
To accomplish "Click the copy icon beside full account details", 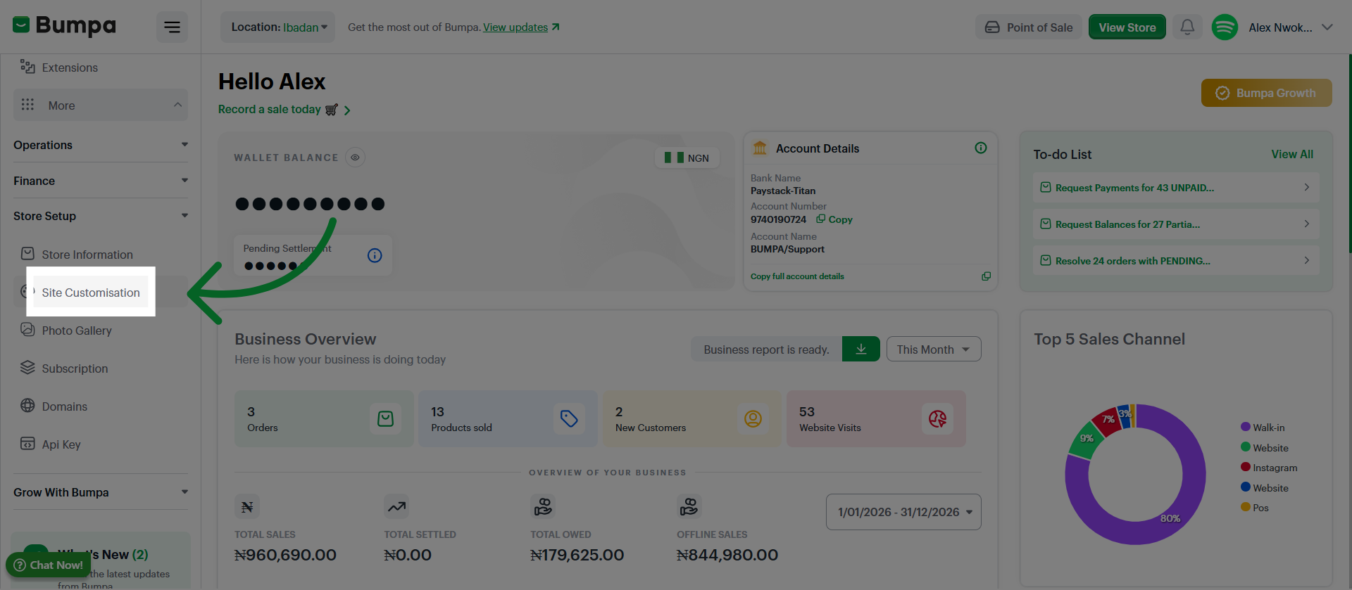I will (x=986, y=276).
